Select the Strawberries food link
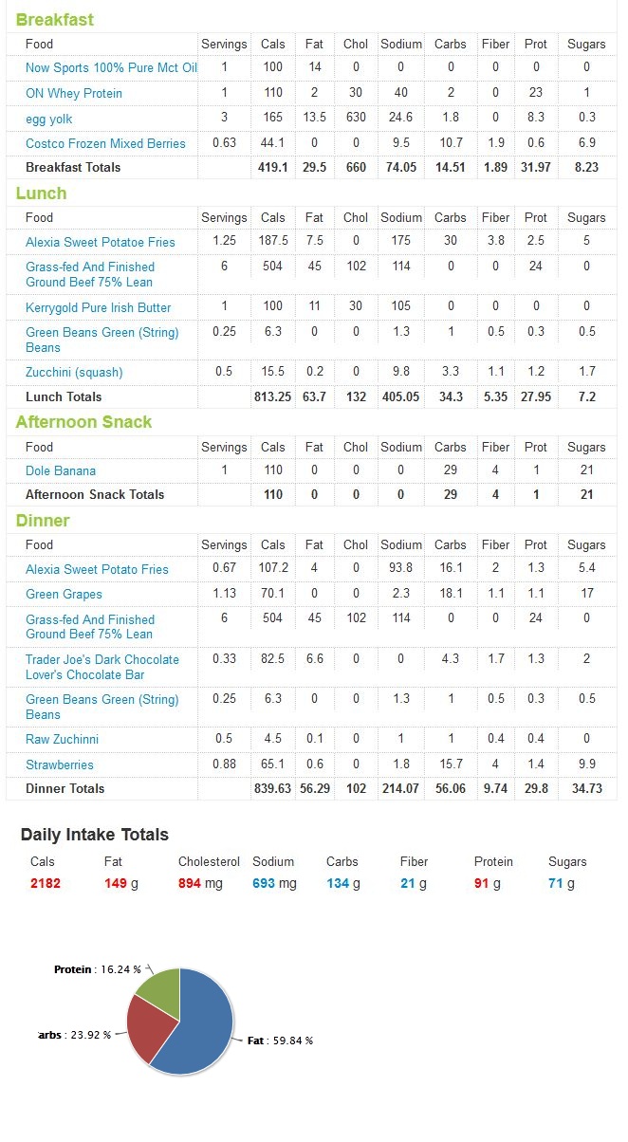The height and width of the screenshot is (1142, 628). tap(59, 764)
